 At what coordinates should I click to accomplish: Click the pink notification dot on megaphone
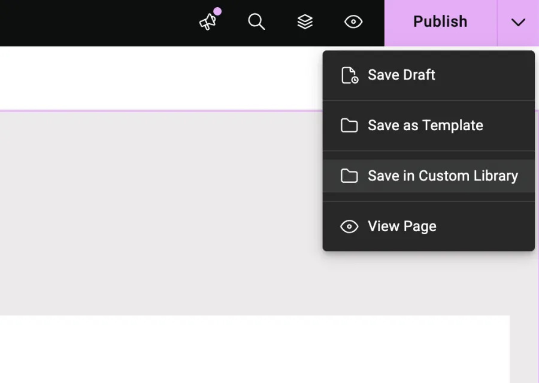tap(217, 11)
